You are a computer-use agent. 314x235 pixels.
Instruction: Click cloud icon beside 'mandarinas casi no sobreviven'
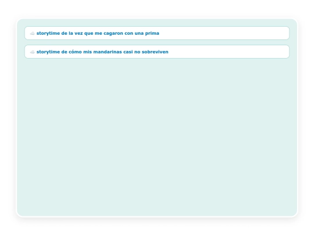32,52
